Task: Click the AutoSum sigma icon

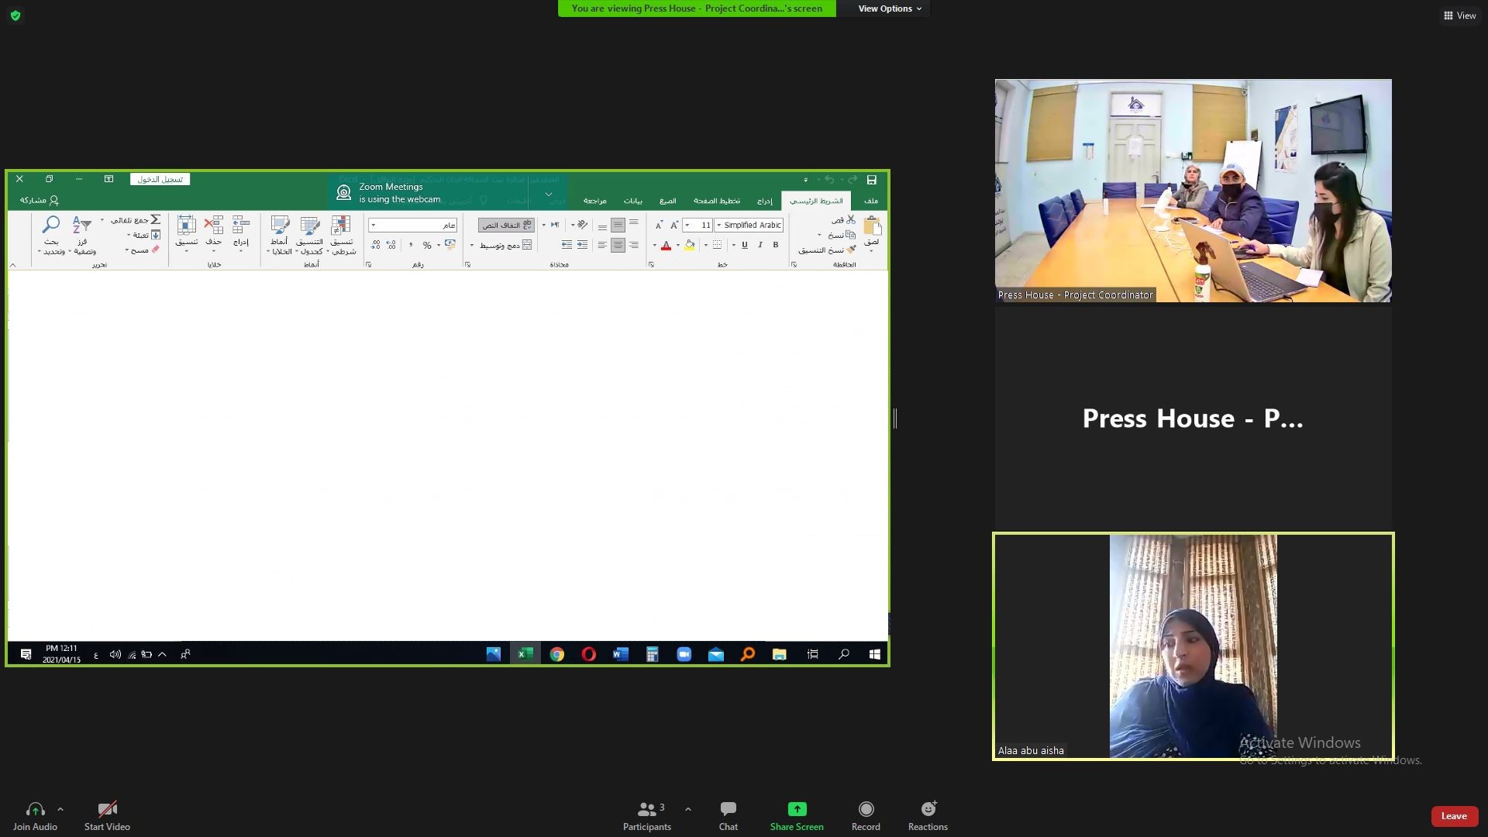Action: pyautogui.click(x=155, y=220)
